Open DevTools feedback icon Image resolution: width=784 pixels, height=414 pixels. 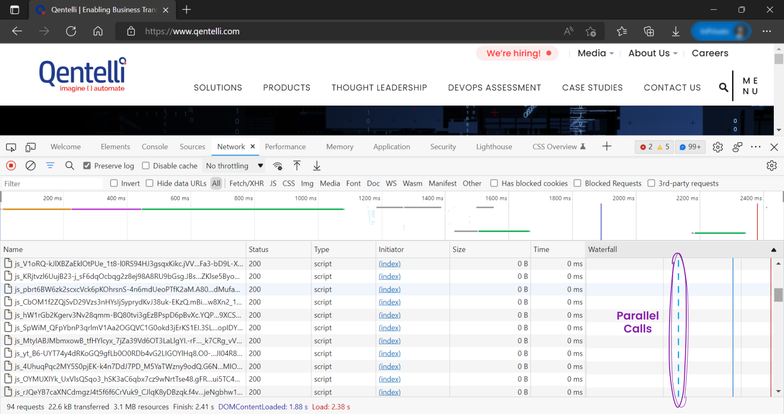click(737, 147)
